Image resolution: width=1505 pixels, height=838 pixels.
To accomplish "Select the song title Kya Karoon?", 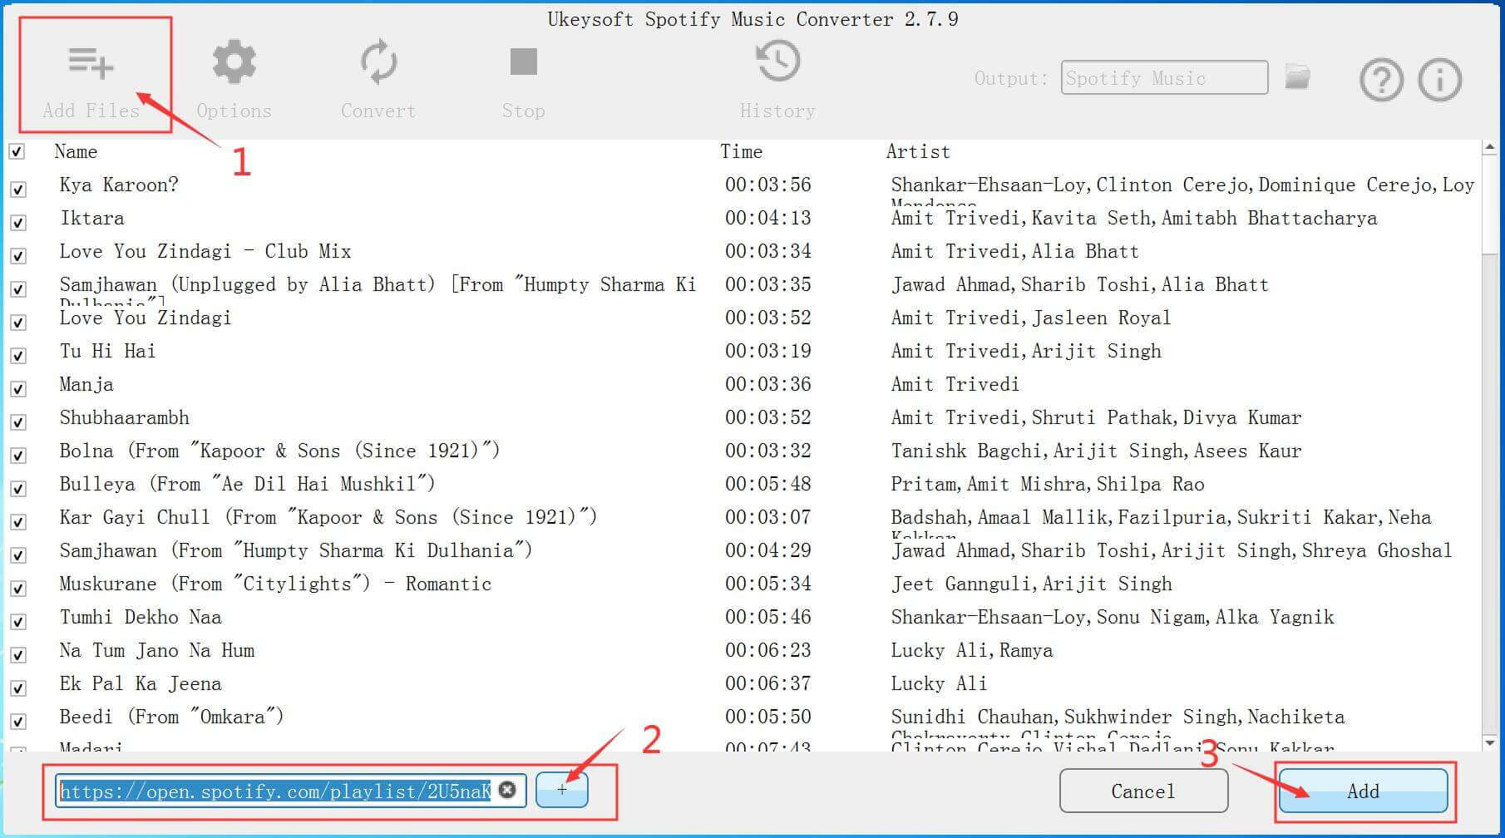I will 119,185.
